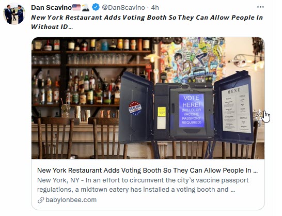Click the American flag emoji by name
Viewport: 282px width, 216px height.
76,7
